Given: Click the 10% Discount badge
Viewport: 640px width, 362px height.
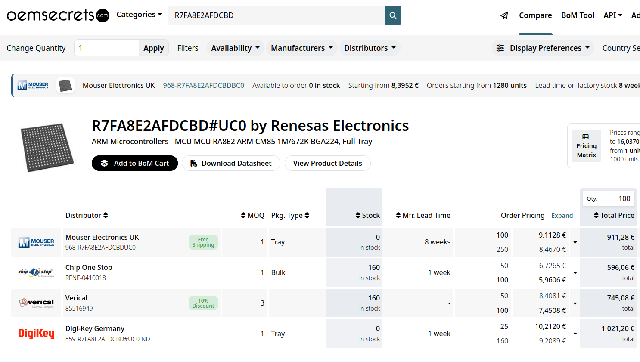Looking at the screenshot, I should 203,303.
